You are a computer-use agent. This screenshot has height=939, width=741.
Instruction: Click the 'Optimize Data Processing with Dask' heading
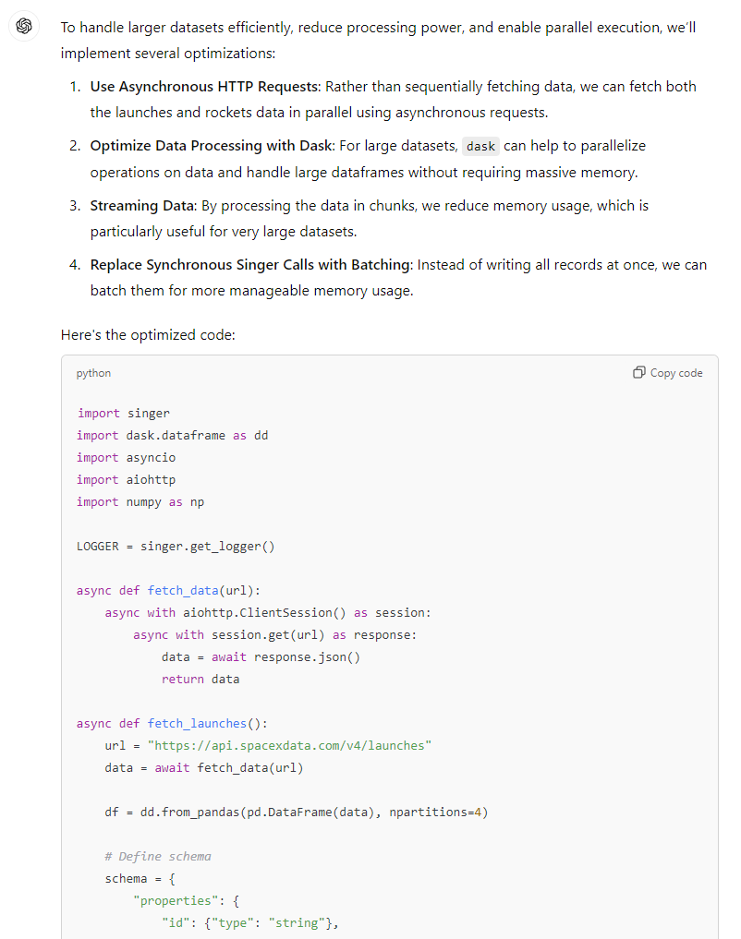pyautogui.click(x=213, y=146)
